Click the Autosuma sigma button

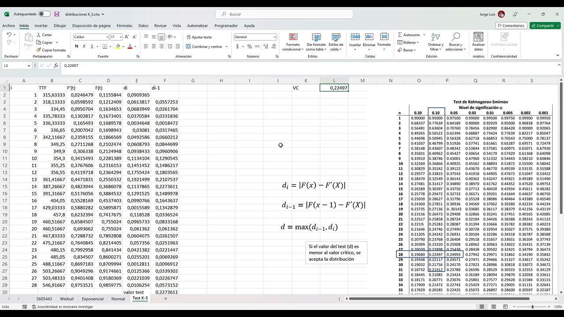point(408,35)
